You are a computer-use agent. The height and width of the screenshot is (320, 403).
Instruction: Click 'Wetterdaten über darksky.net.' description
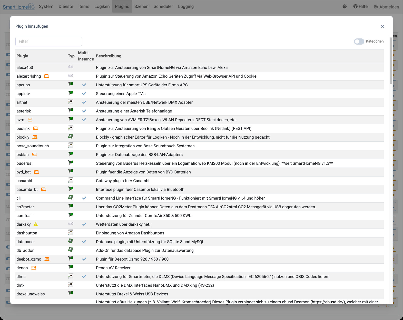123,224
